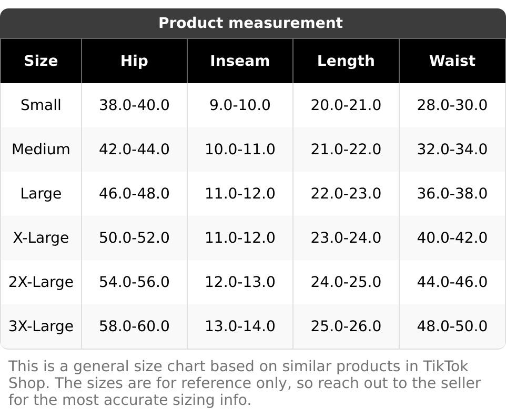Viewport: 506px width, 417px height.
Task: Select length value 22.0-23.0
Action: pos(346,194)
